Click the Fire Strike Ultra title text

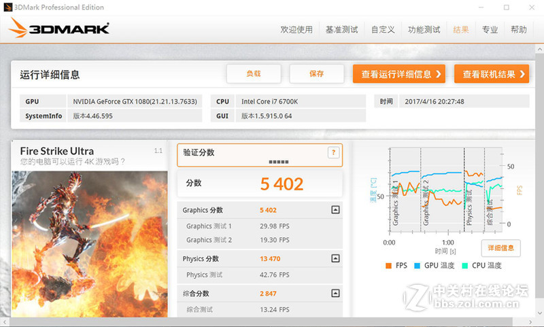(57, 151)
